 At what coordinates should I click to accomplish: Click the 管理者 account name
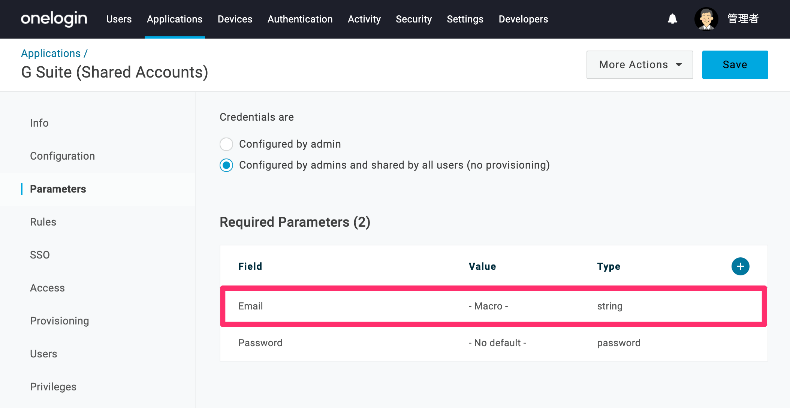coord(743,19)
